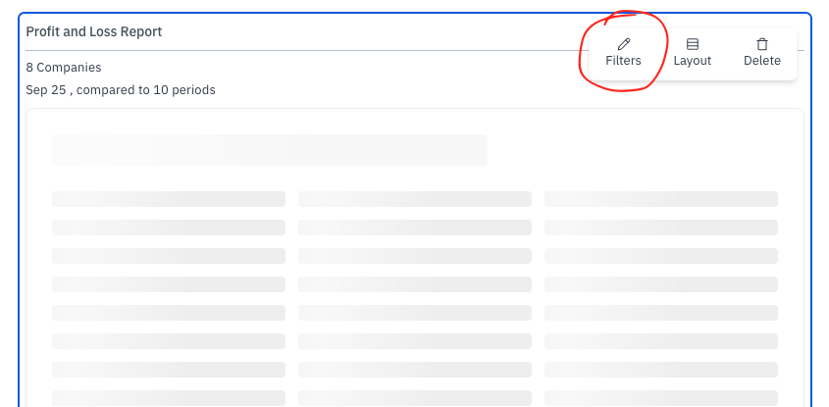Click the first placeholder row in right column

point(661,199)
